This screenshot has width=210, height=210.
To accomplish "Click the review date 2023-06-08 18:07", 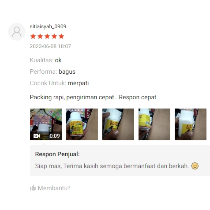I will pos(50,46).
